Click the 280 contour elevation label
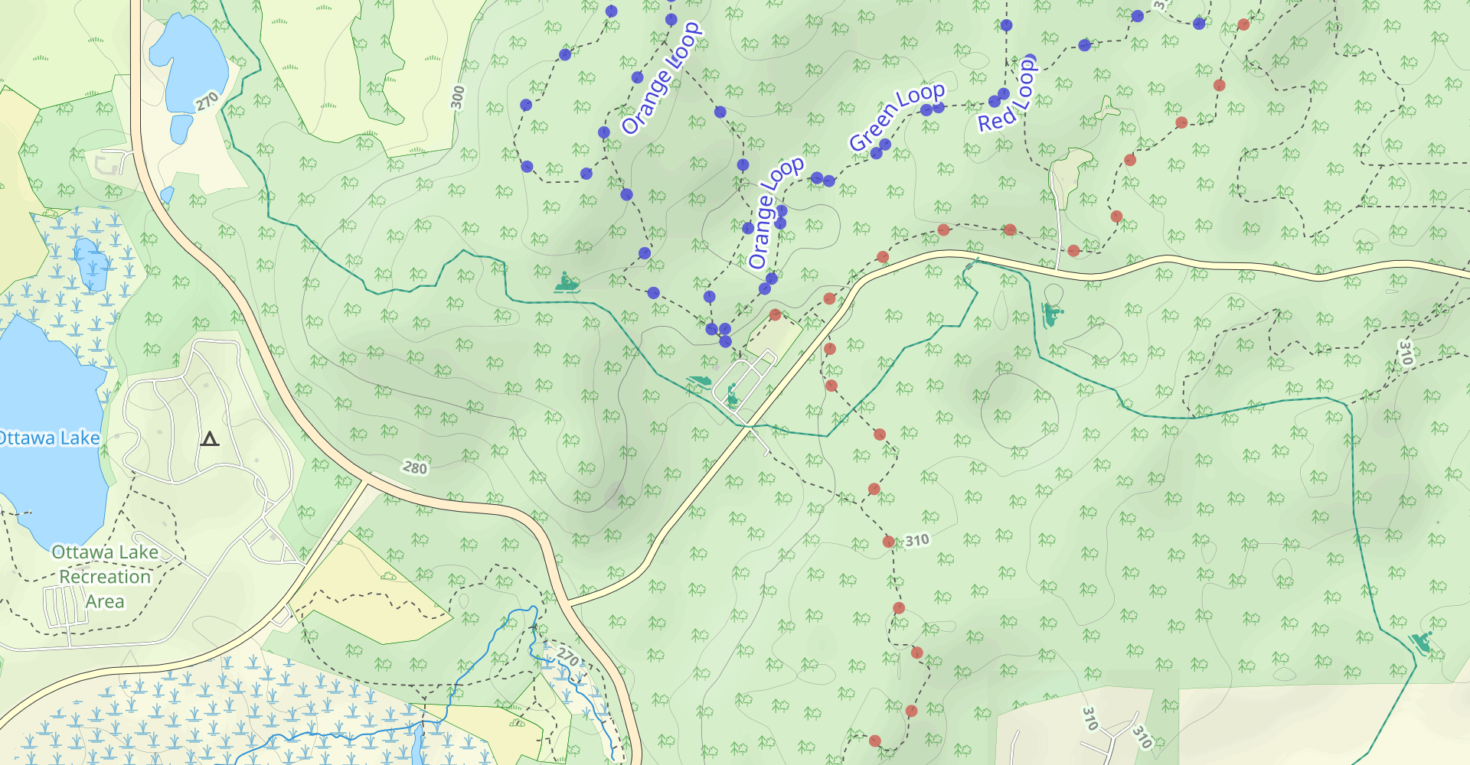Viewport: 1470px width, 765px height. (415, 467)
